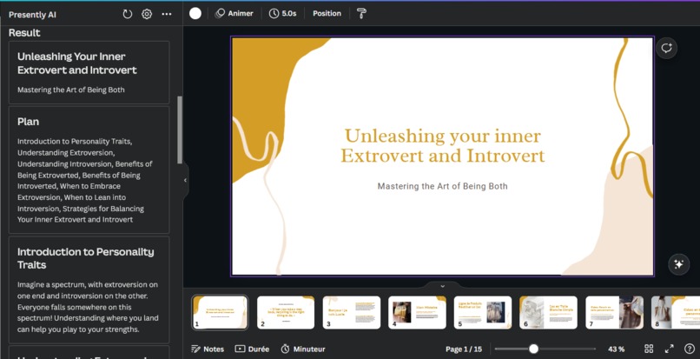Screen dimensions: 700x359
Task: Click the refresh icon in Presently AI header
Action: (x=127, y=14)
